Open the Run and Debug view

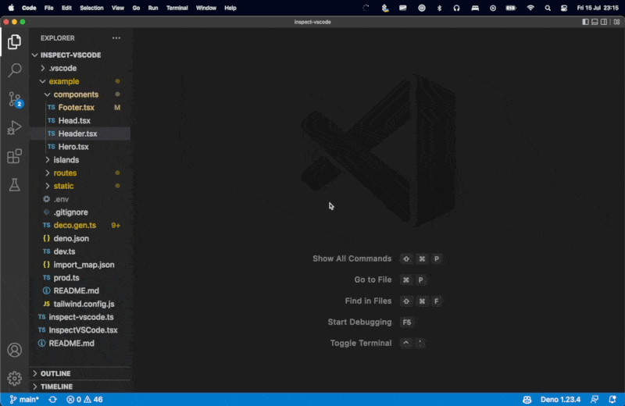pos(14,128)
